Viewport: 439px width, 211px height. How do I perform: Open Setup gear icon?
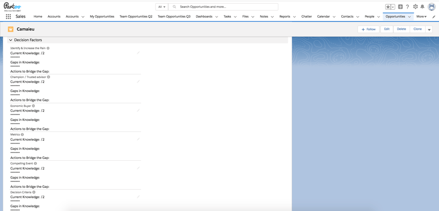point(415,7)
